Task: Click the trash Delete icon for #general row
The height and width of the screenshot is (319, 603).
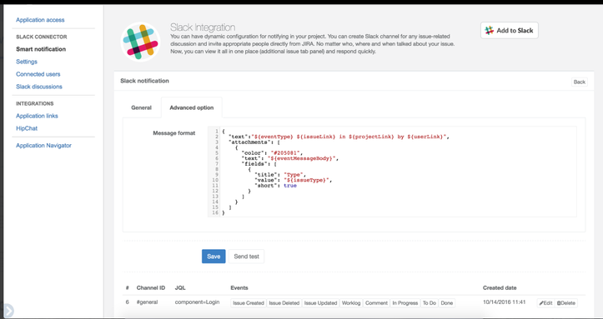Action: (x=559, y=303)
